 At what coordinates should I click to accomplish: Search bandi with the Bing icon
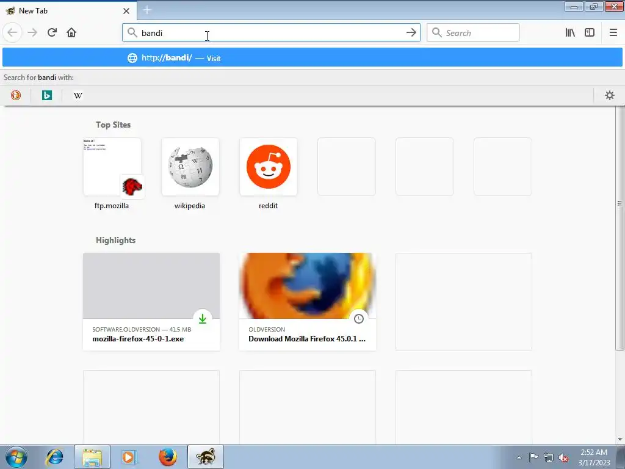47,95
